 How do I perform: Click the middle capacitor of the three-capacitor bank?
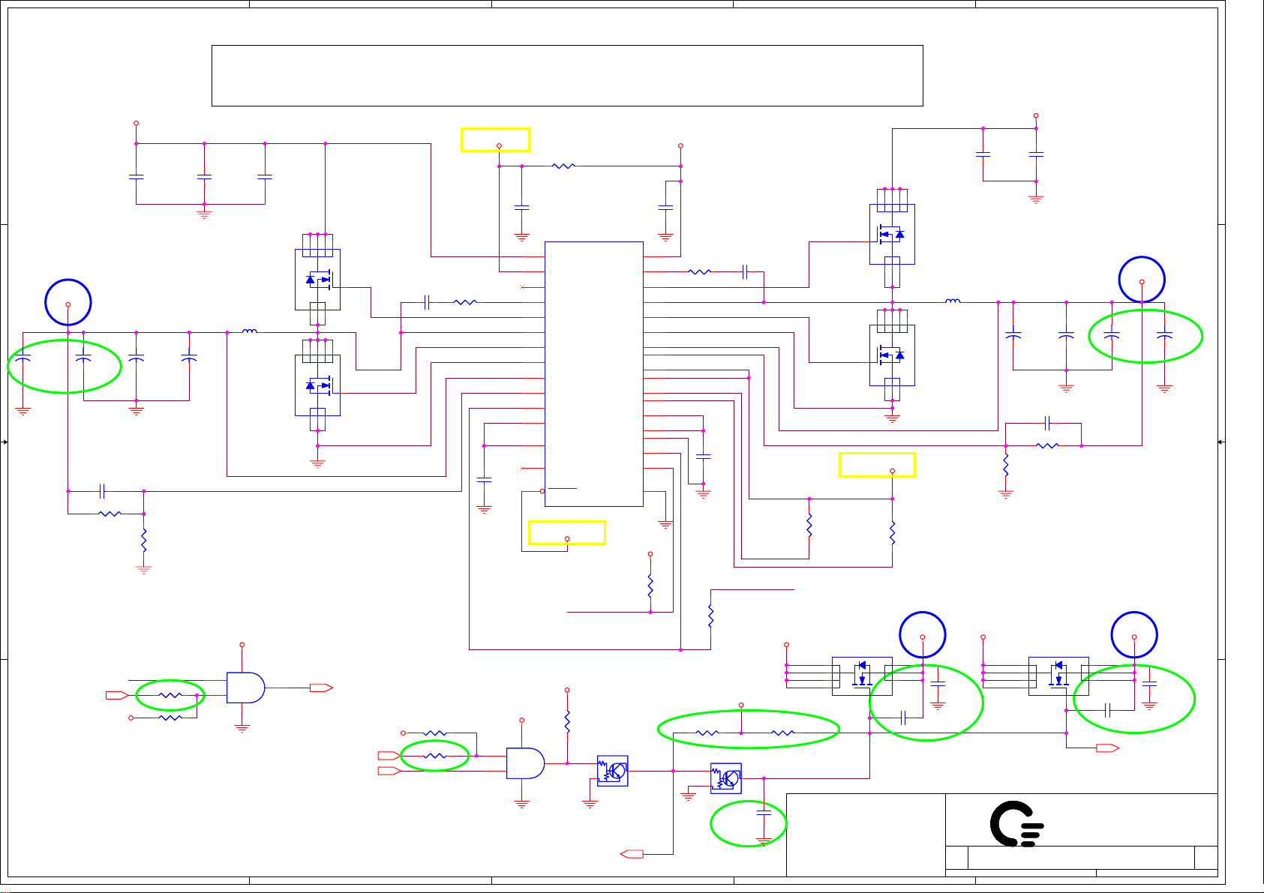[x=204, y=177]
